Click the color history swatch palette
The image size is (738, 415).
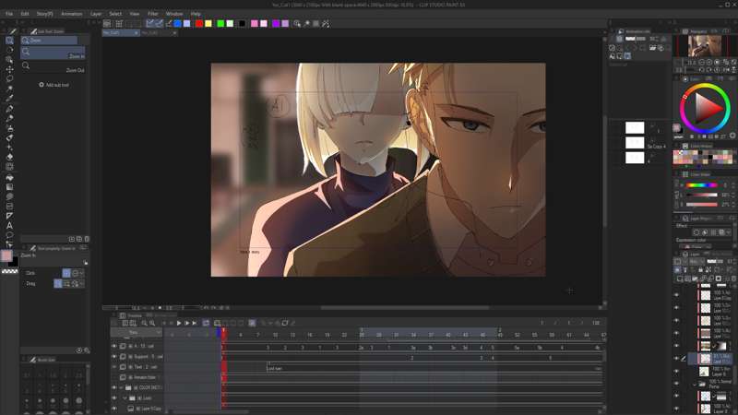click(703, 157)
